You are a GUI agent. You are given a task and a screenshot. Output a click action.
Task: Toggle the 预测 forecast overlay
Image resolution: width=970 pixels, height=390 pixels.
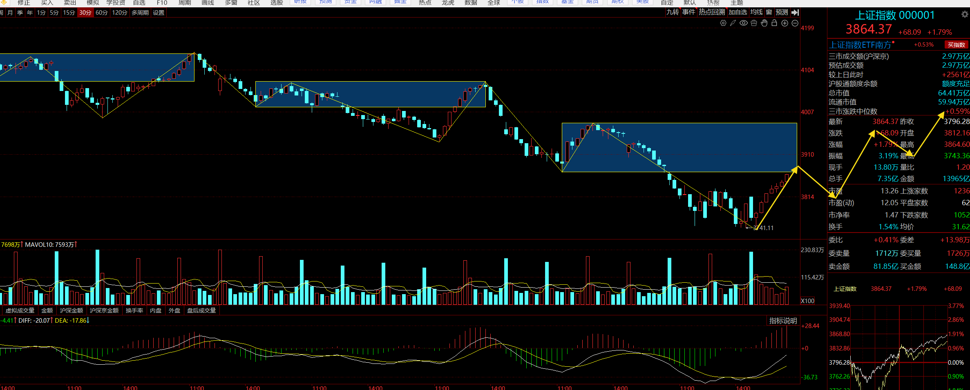[782, 12]
